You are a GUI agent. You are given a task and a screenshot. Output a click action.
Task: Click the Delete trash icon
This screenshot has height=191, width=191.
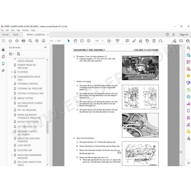click(154, 41)
